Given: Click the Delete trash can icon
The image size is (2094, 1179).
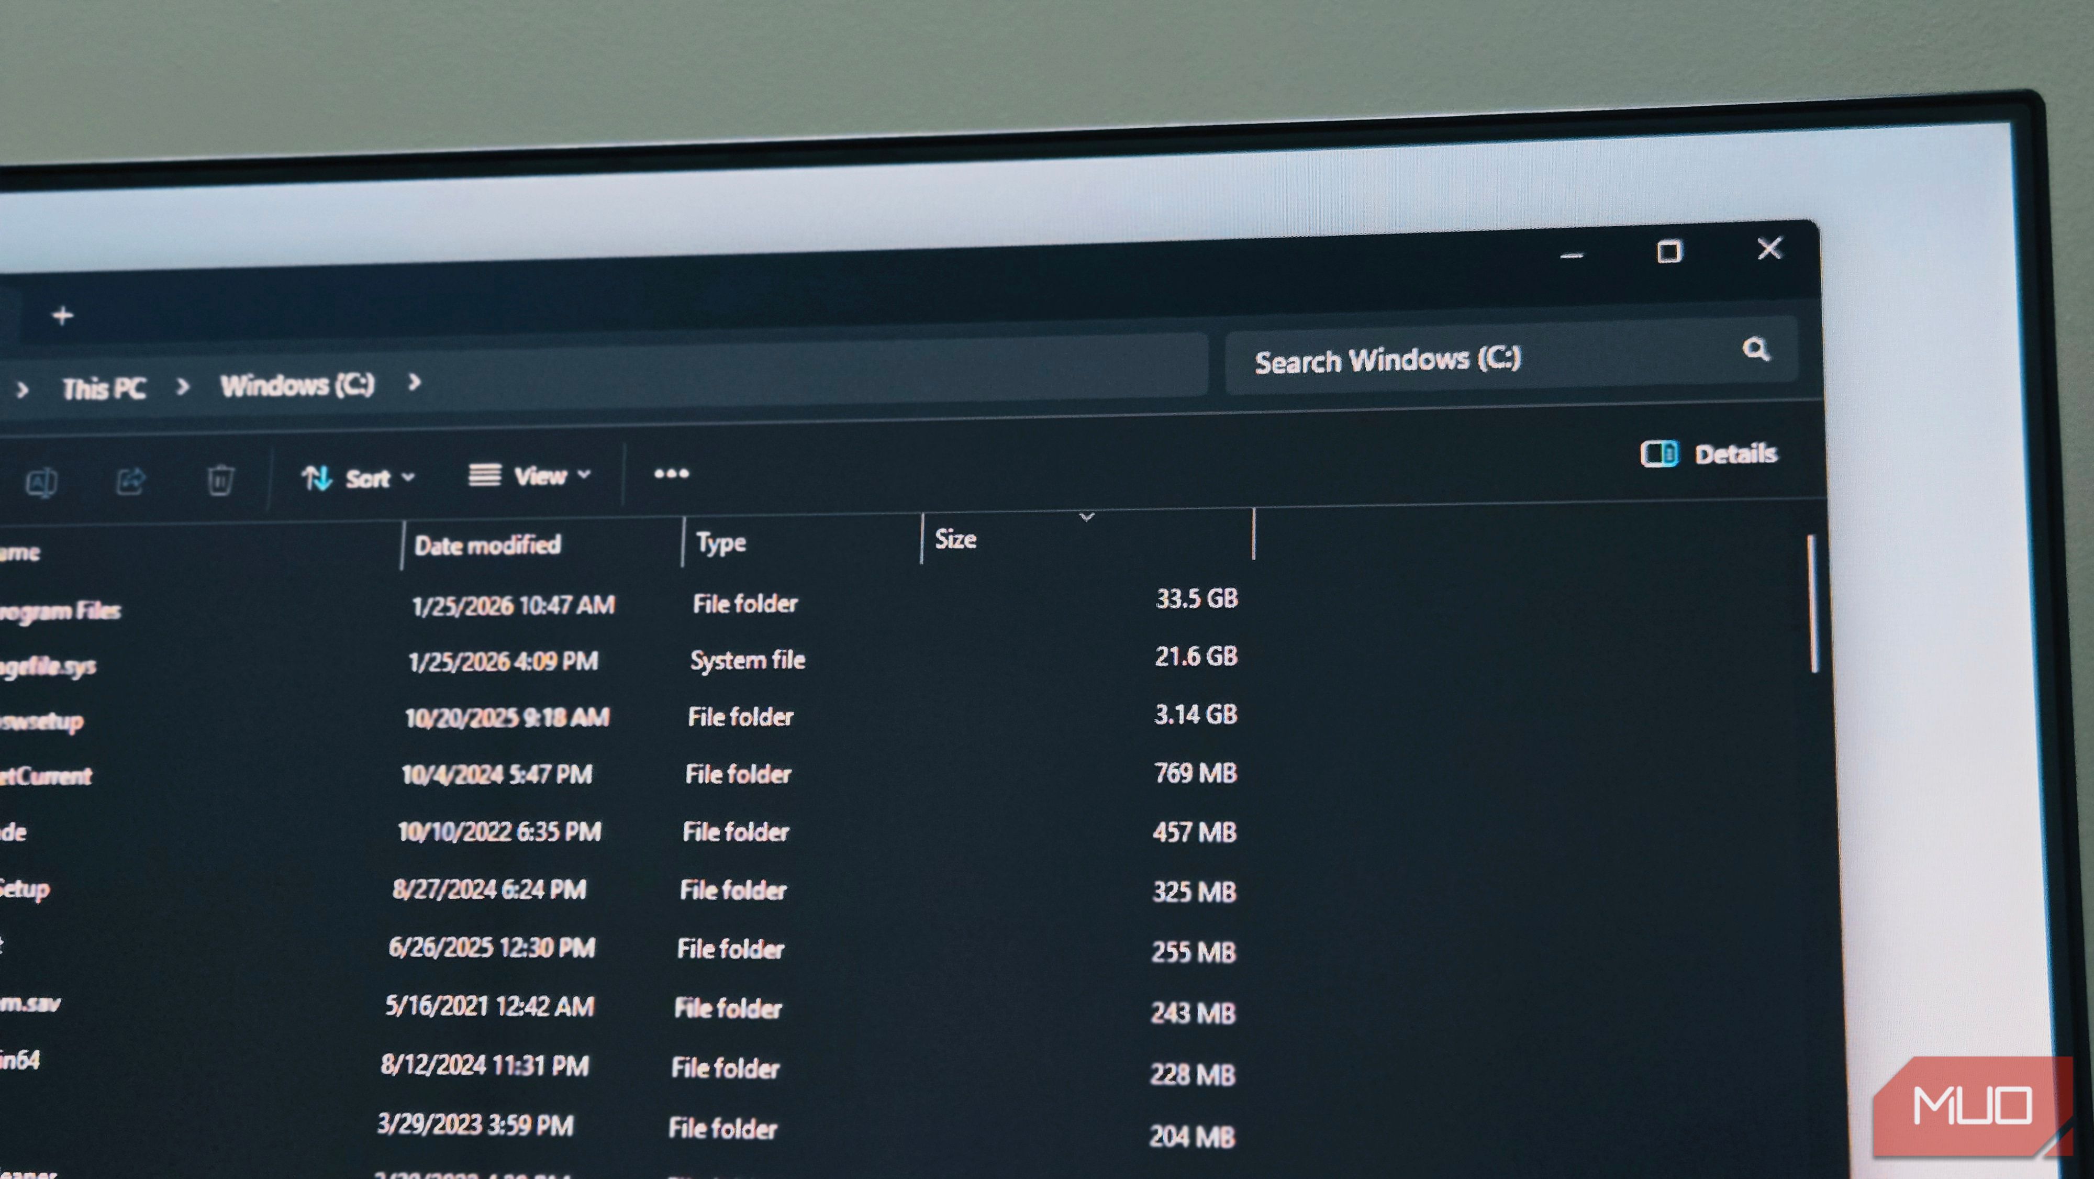Looking at the screenshot, I should coord(220,480).
